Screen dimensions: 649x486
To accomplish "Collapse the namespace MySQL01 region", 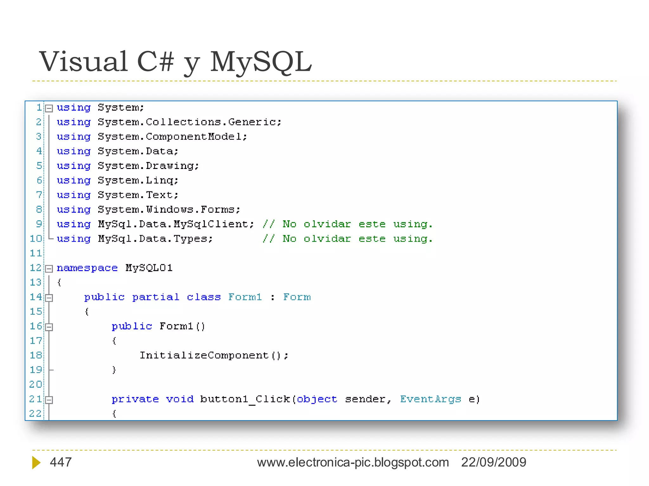I will pos(49,269).
